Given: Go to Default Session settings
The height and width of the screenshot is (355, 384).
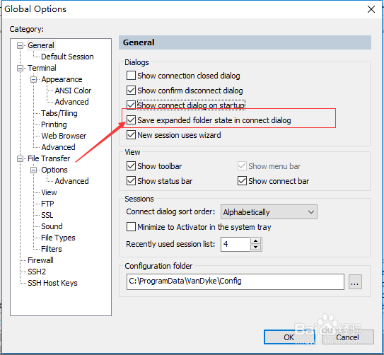Looking at the screenshot, I should tap(67, 57).
